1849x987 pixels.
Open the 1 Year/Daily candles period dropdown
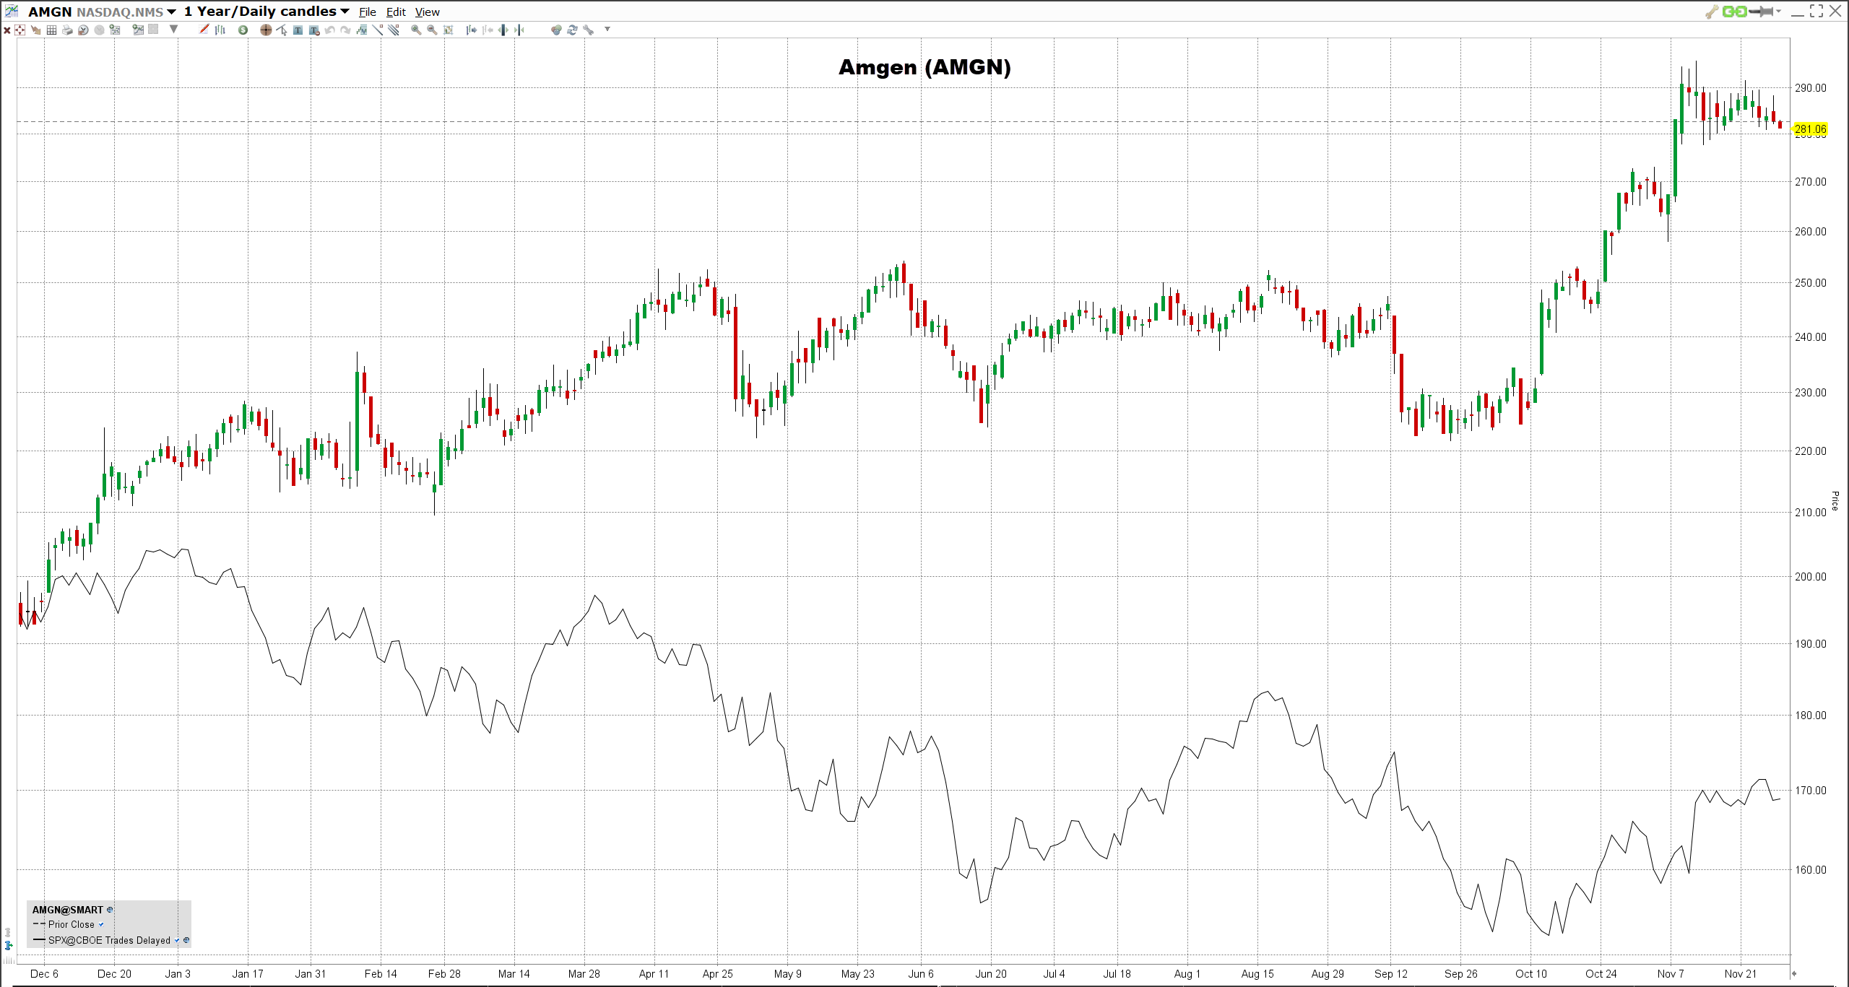345,12
